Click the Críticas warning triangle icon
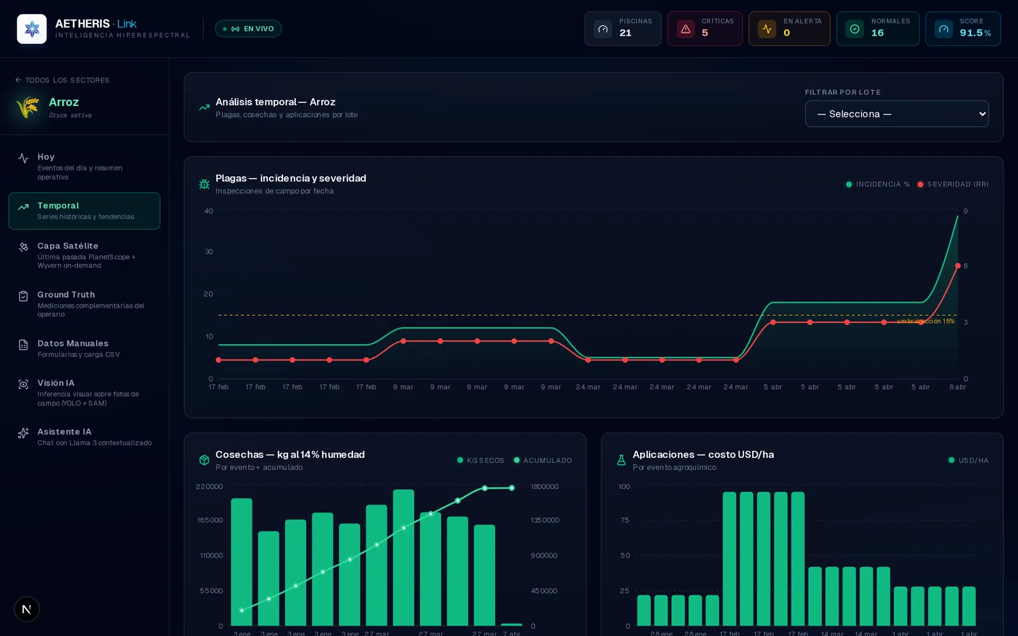 [685, 29]
